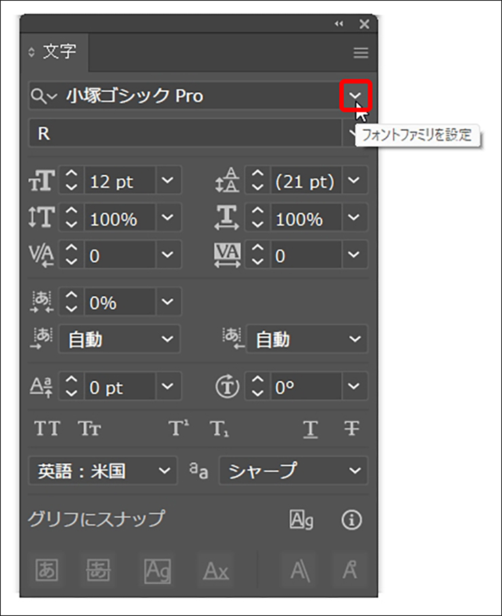Screen dimensions: 502x616
Task: Toggle All Caps (TT) style
Action: pos(47,428)
